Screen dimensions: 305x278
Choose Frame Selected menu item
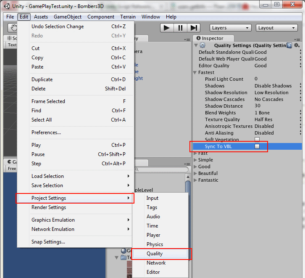tap(76, 101)
